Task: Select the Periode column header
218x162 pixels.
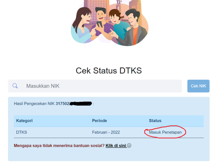Action: [x=100, y=121]
